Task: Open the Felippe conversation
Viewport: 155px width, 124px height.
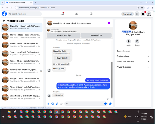Action: point(22,80)
